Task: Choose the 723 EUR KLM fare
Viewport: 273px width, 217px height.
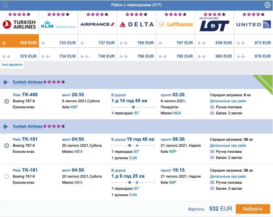Action: coord(58,43)
